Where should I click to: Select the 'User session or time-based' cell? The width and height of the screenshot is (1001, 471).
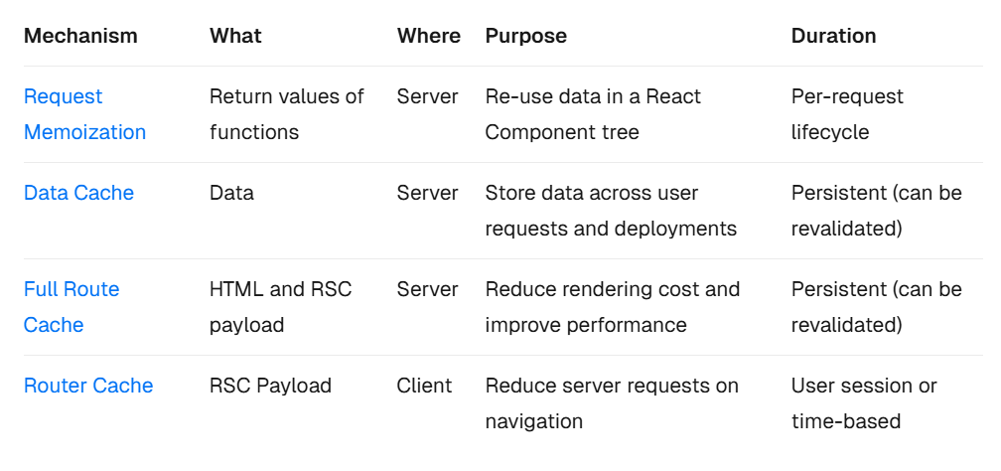coord(864,403)
